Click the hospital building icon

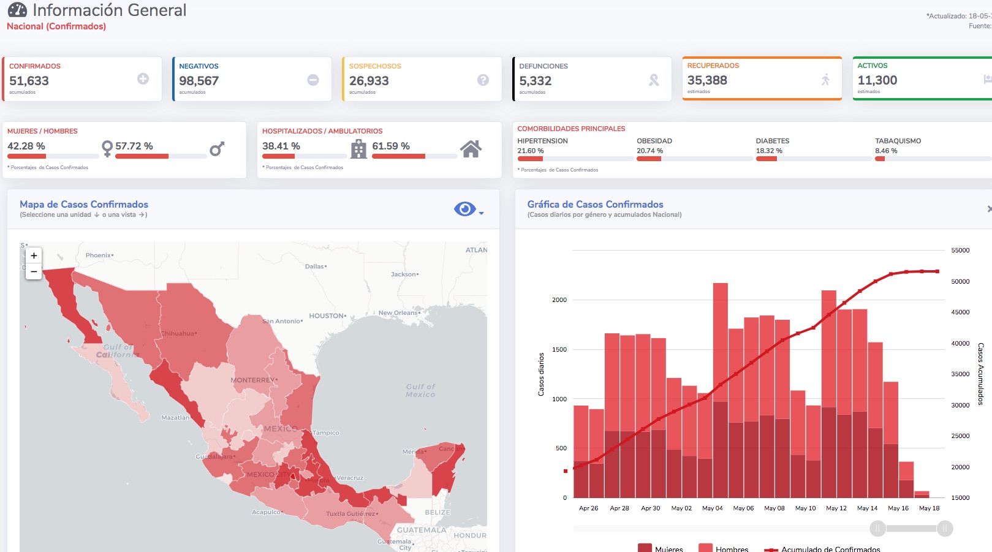[x=359, y=149]
